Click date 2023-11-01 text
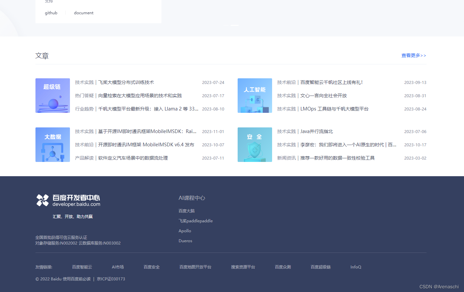This screenshot has width=464, height=292. tap(213, 131)
